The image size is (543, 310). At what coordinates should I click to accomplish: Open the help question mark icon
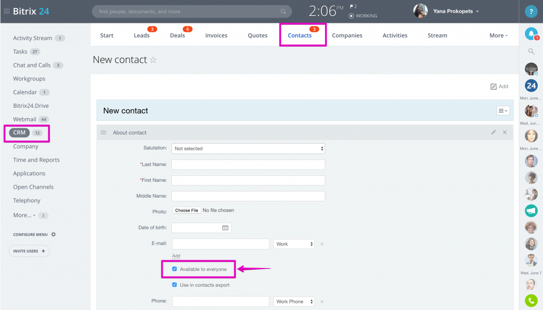click(x=531, y=12)
